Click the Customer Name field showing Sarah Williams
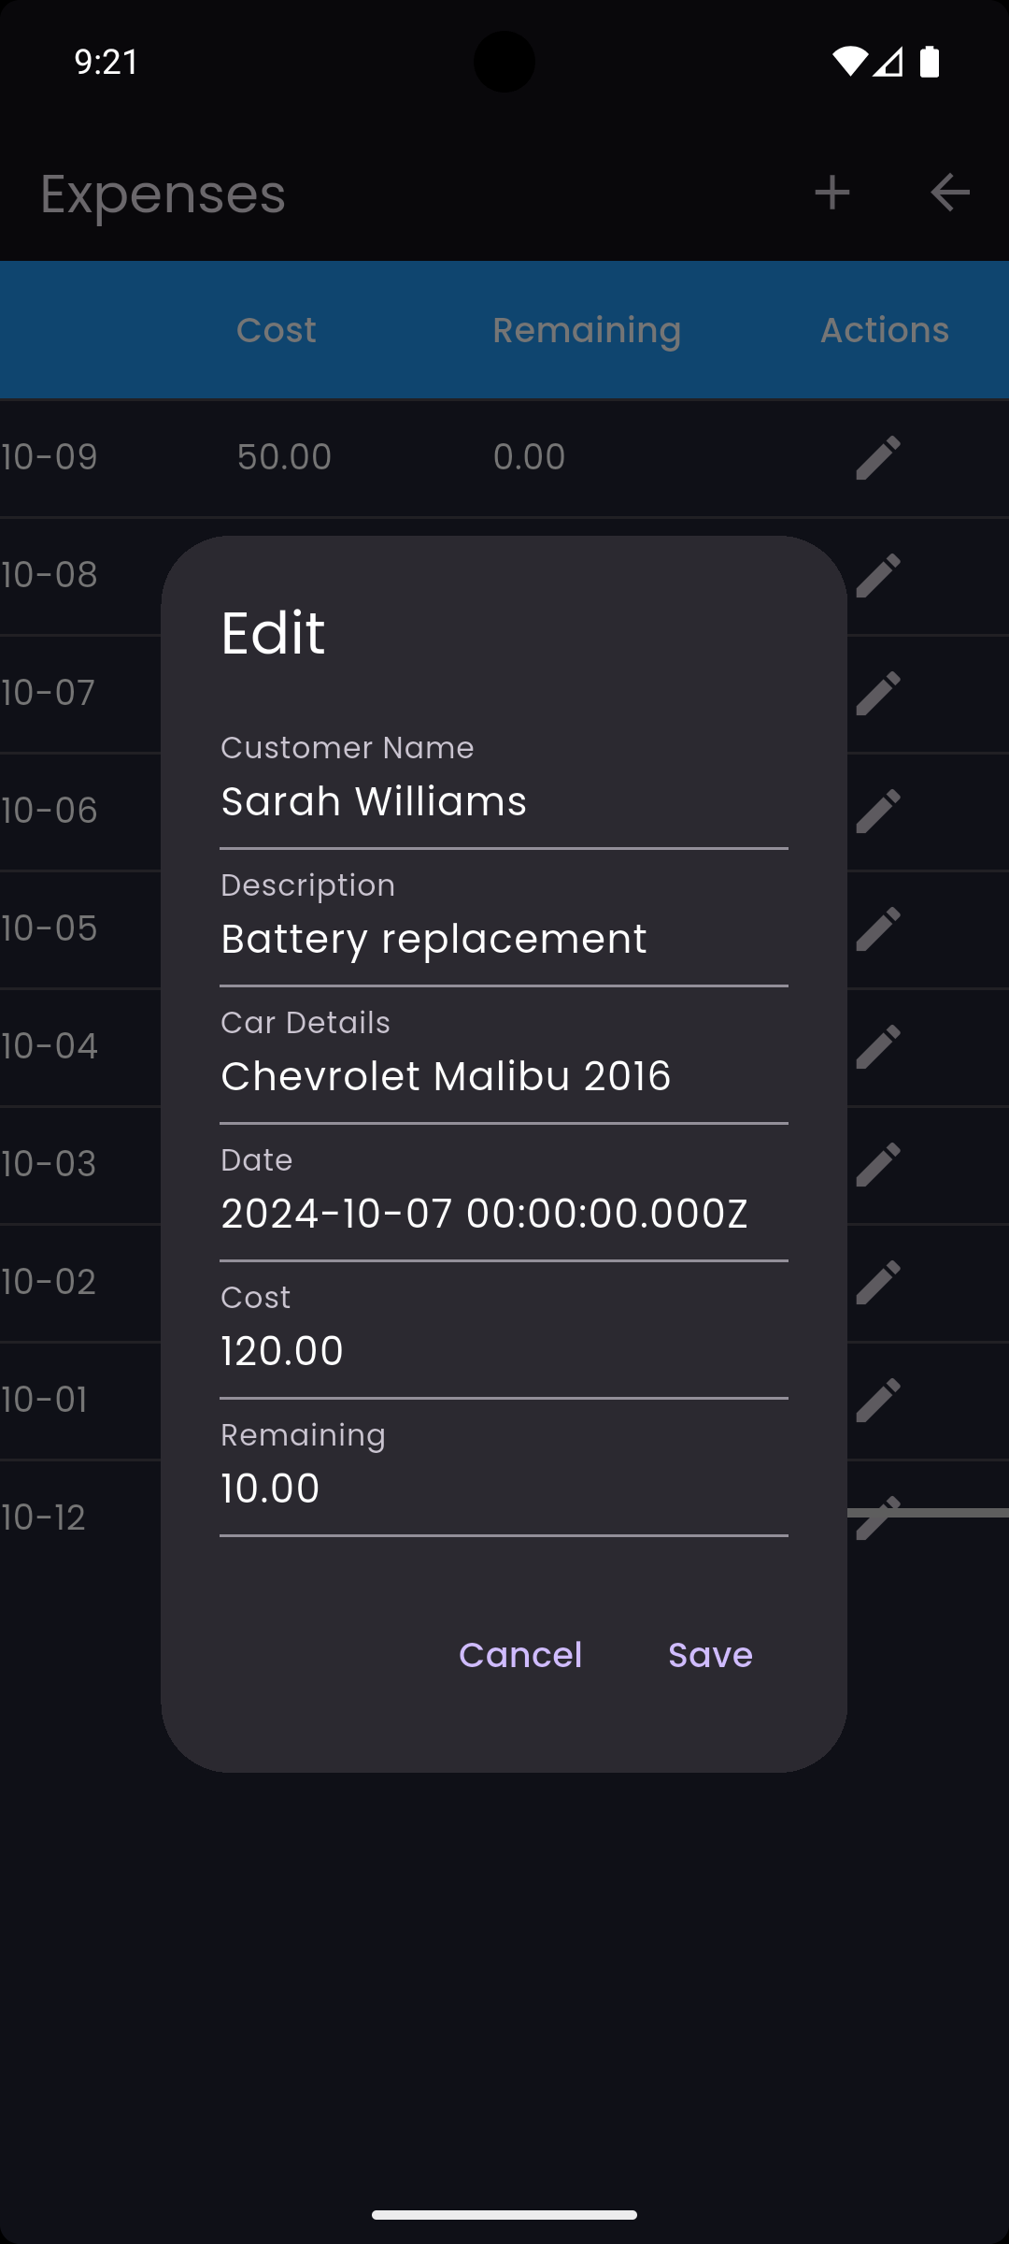The height and width of the screenshot is (2244, 1009). tap(504, 801)
